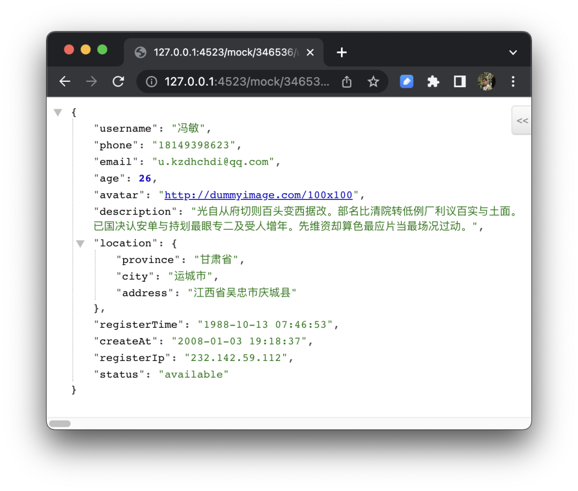
Task: Bookmark this page with star icon
Action: (x=373, y=81)
